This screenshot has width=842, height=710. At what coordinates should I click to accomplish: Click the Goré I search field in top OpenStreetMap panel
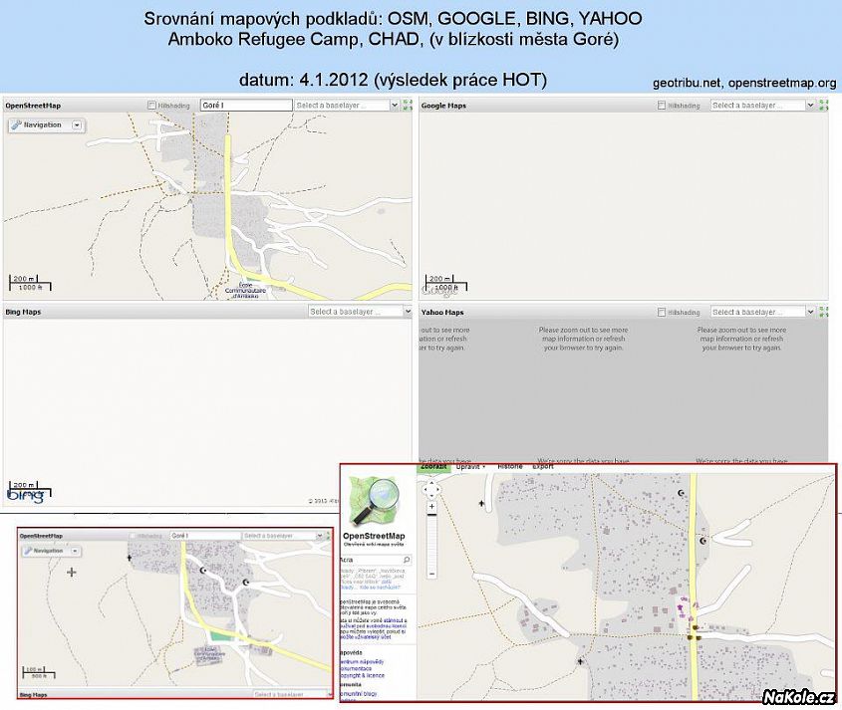[x=246, y=106]
